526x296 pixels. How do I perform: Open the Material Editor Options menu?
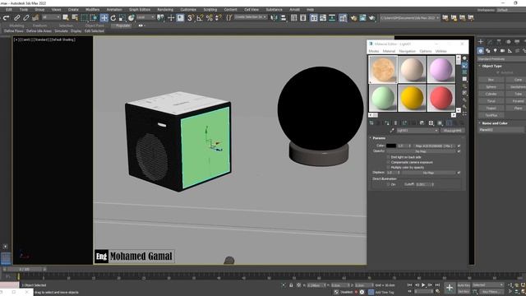[426, 51]
